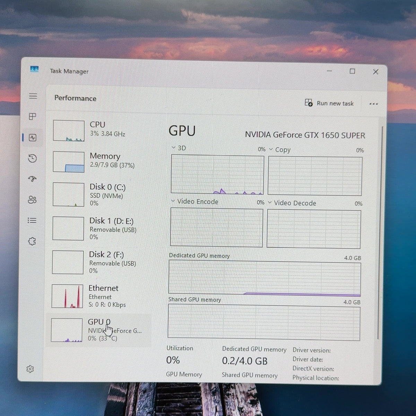416x416 pixels.
Task: Select Disk 1 (D: E:) entry
Action: point(101,228)
